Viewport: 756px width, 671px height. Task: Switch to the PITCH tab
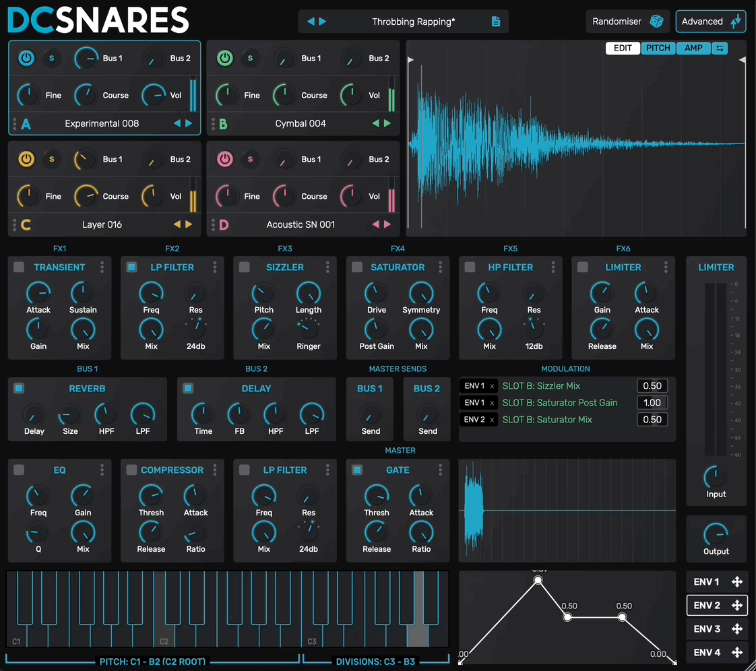pyautogui.click(x=658, y=48)
